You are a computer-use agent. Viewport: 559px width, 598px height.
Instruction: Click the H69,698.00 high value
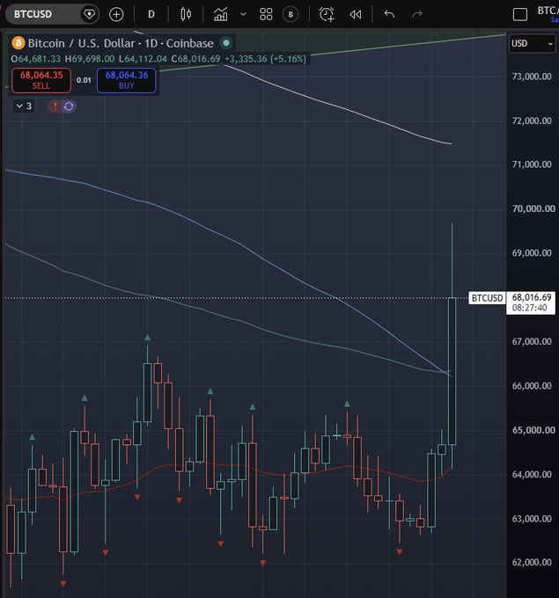pos(90,59)
